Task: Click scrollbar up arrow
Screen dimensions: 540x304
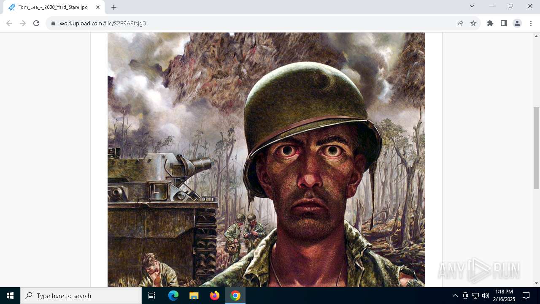Action: (536, 36)
